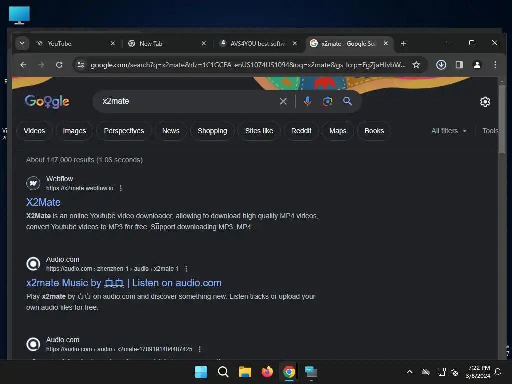Filter results by Shopping
512x384 pixels.
pos(212,131)
